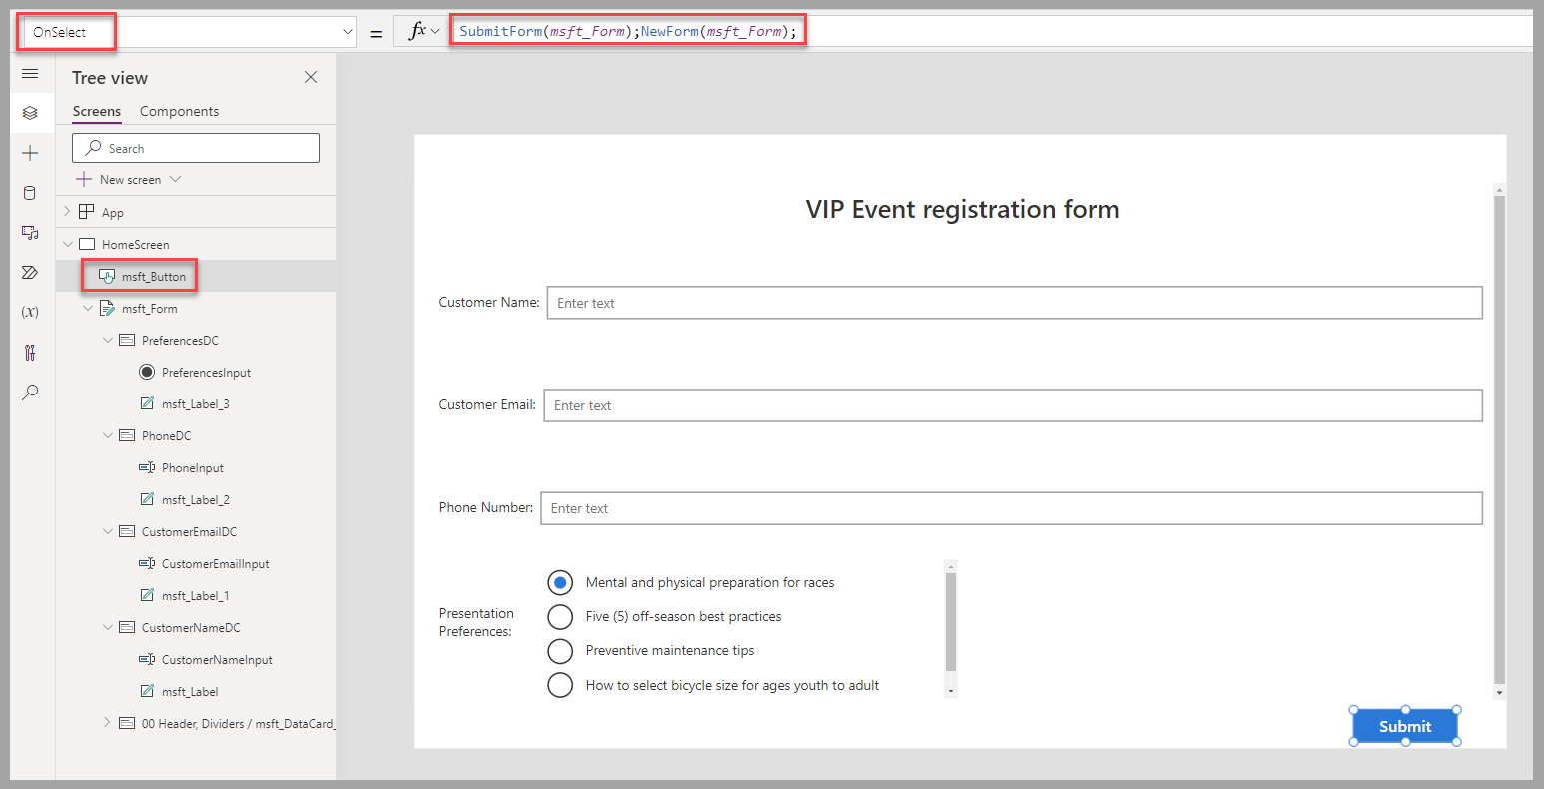Open the fx formula dropdown chevron

coord(435,32)
